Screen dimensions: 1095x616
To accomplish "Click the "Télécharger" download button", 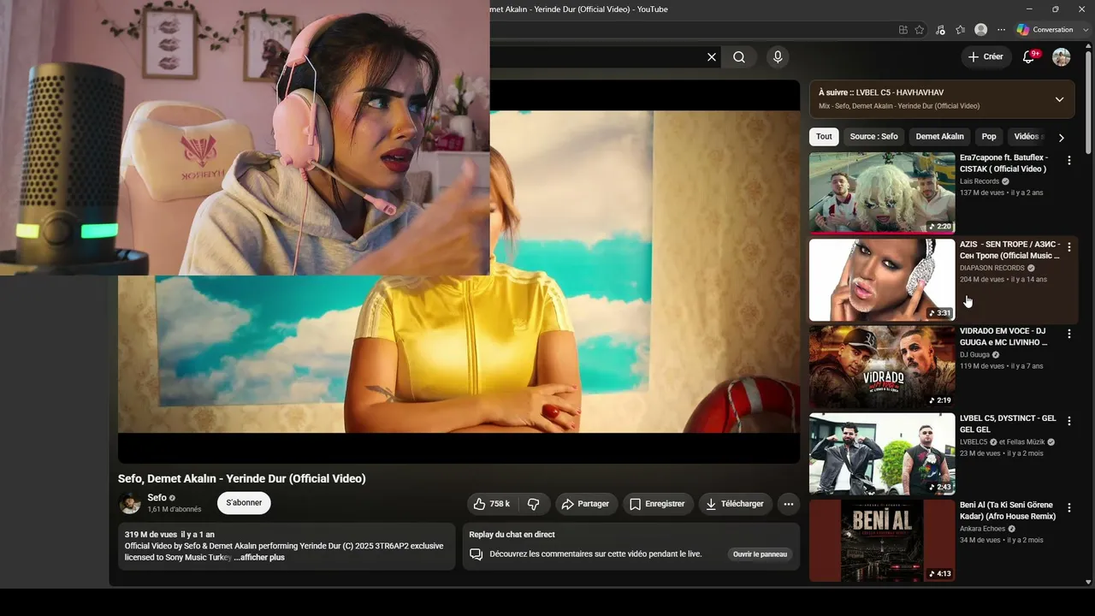I will [x=736, y=504].
